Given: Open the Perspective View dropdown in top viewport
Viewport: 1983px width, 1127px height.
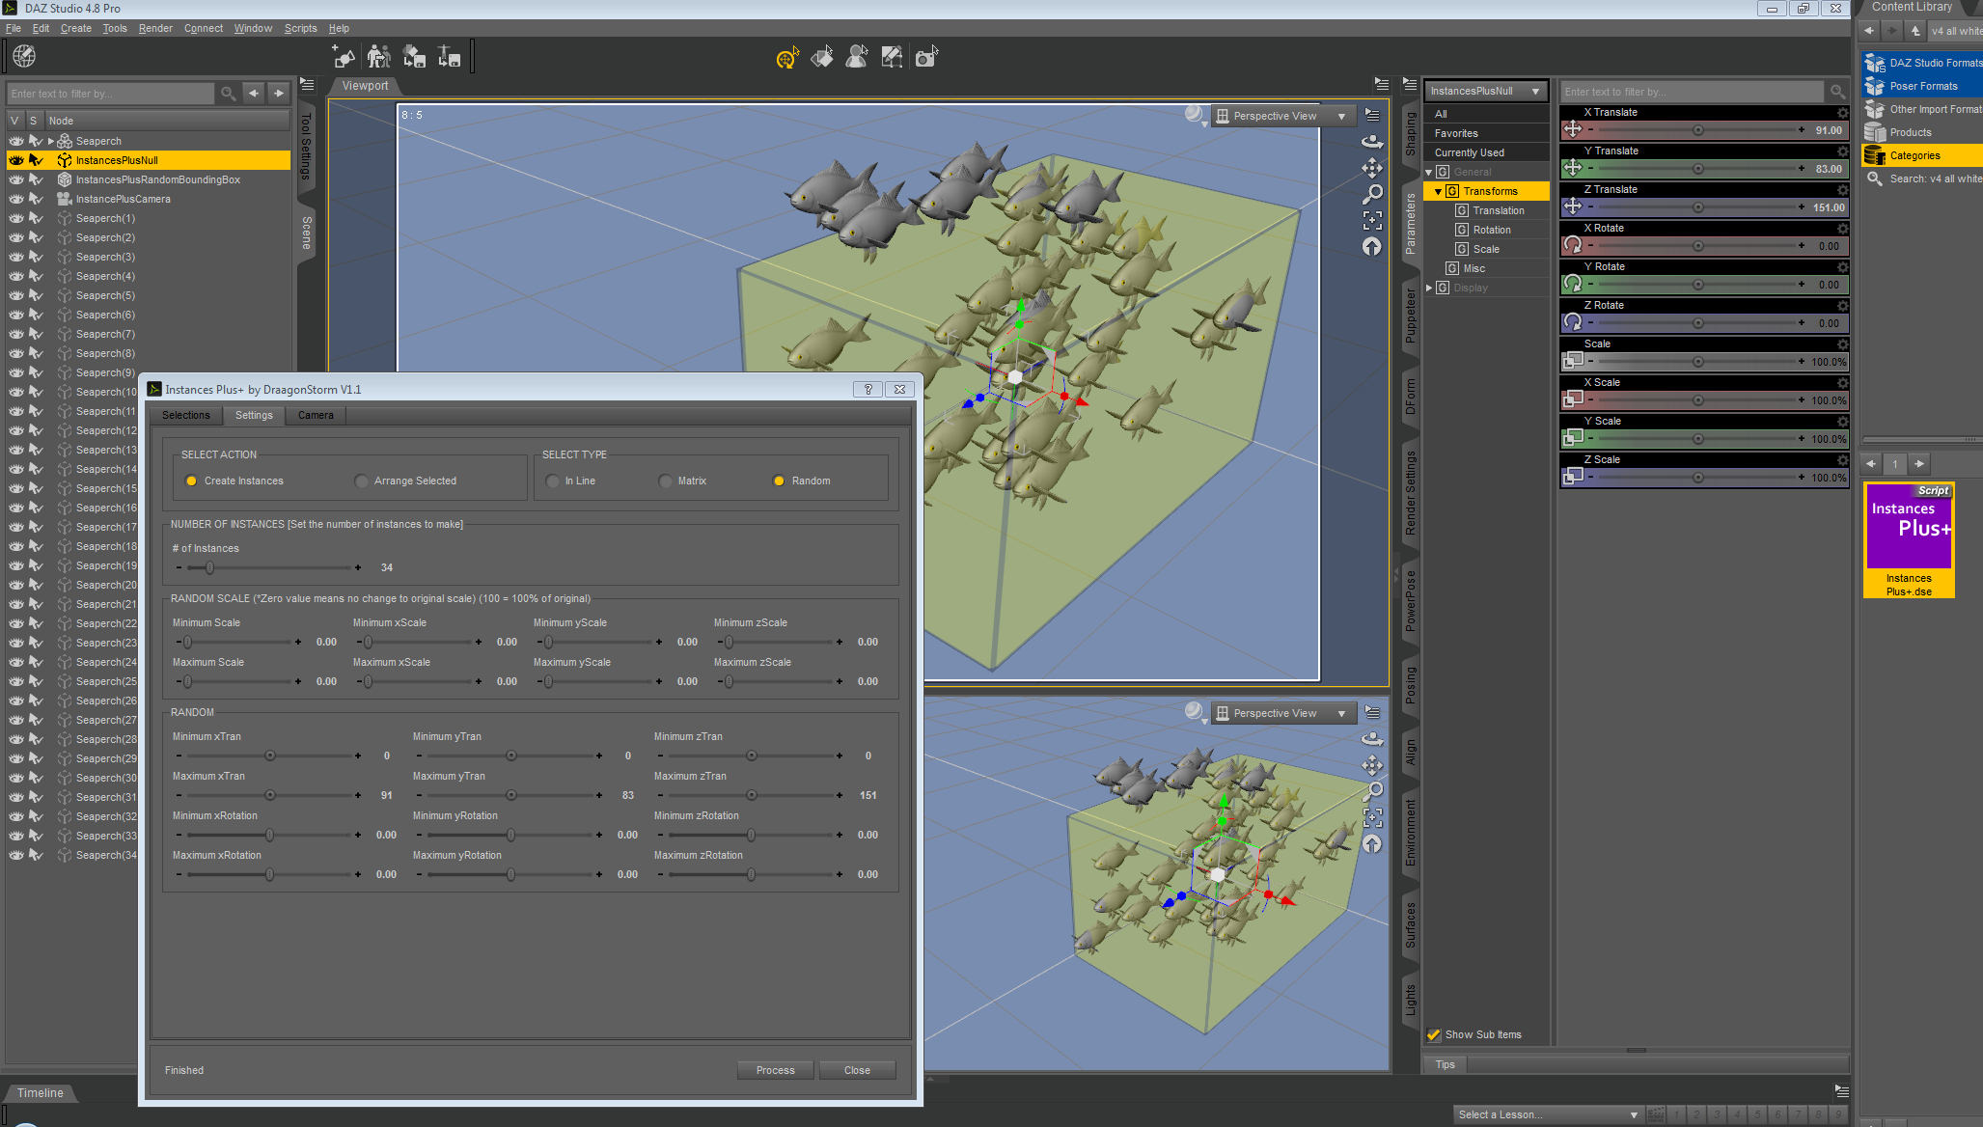Looking at the screenshot, I should coord(1282,116).
